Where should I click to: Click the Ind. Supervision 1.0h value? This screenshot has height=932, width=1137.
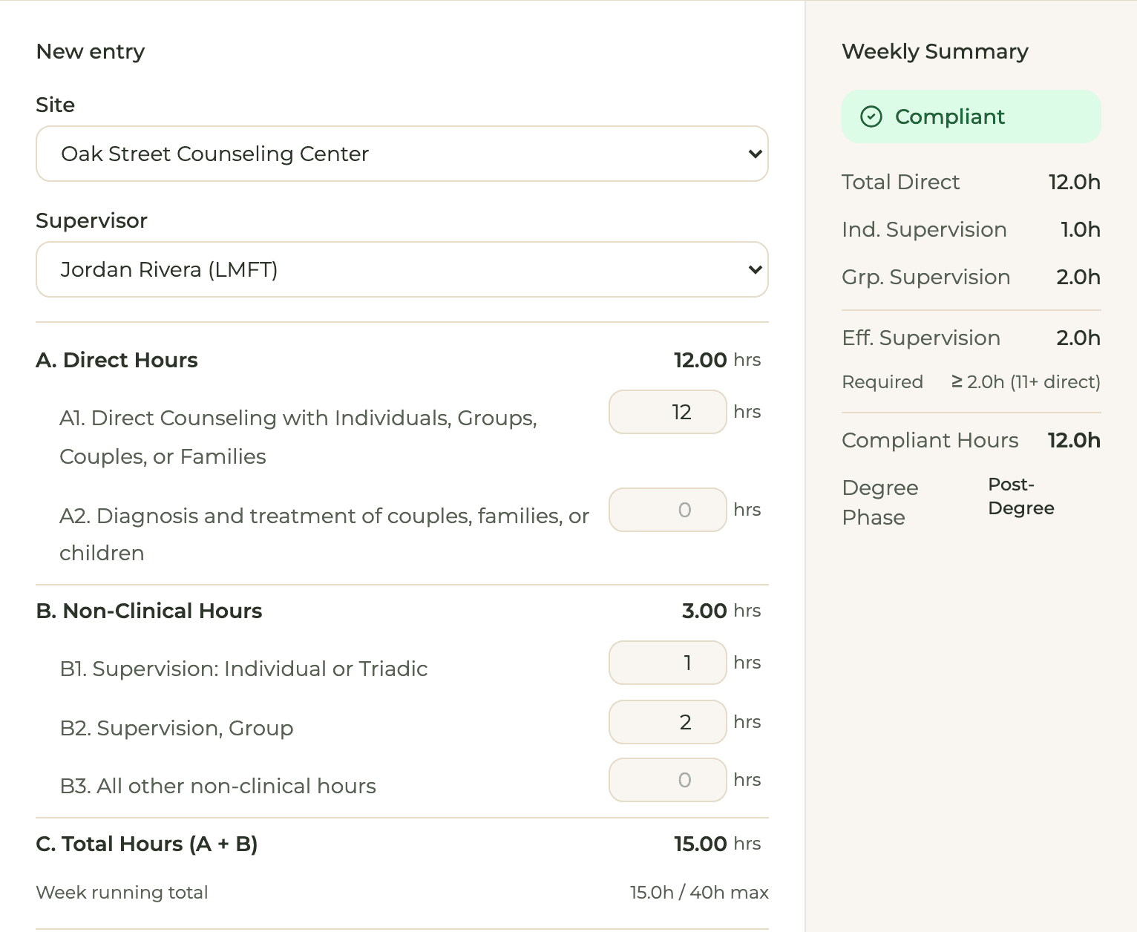coord(1081,229)
